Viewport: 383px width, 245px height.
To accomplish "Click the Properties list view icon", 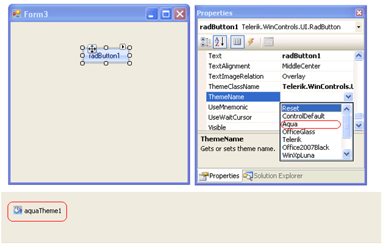I will [237, 42].
